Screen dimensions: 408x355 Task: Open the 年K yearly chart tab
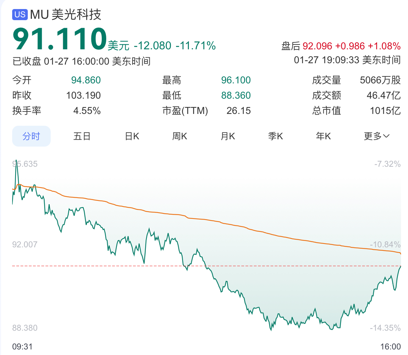point(323,136)
